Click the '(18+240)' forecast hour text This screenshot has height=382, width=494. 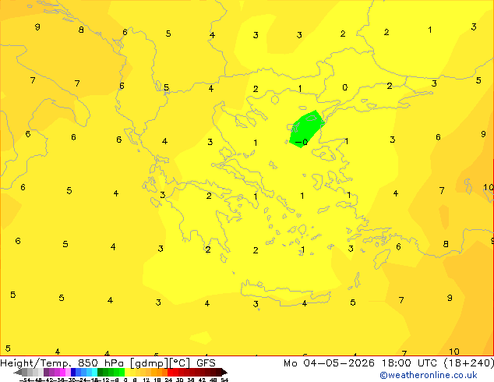[x=468, y=363]
